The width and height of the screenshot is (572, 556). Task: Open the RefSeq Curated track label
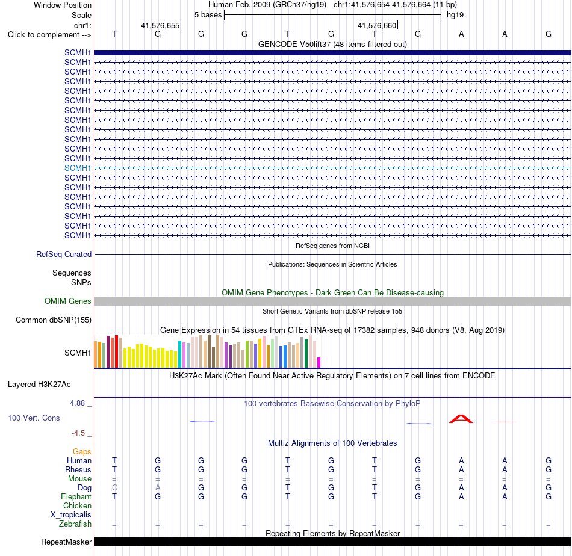pos(64,254)
